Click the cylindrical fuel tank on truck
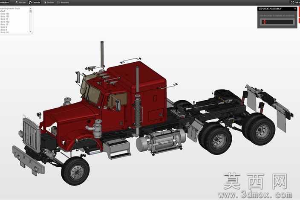The image size is (300, 200). tap(161, 141)
